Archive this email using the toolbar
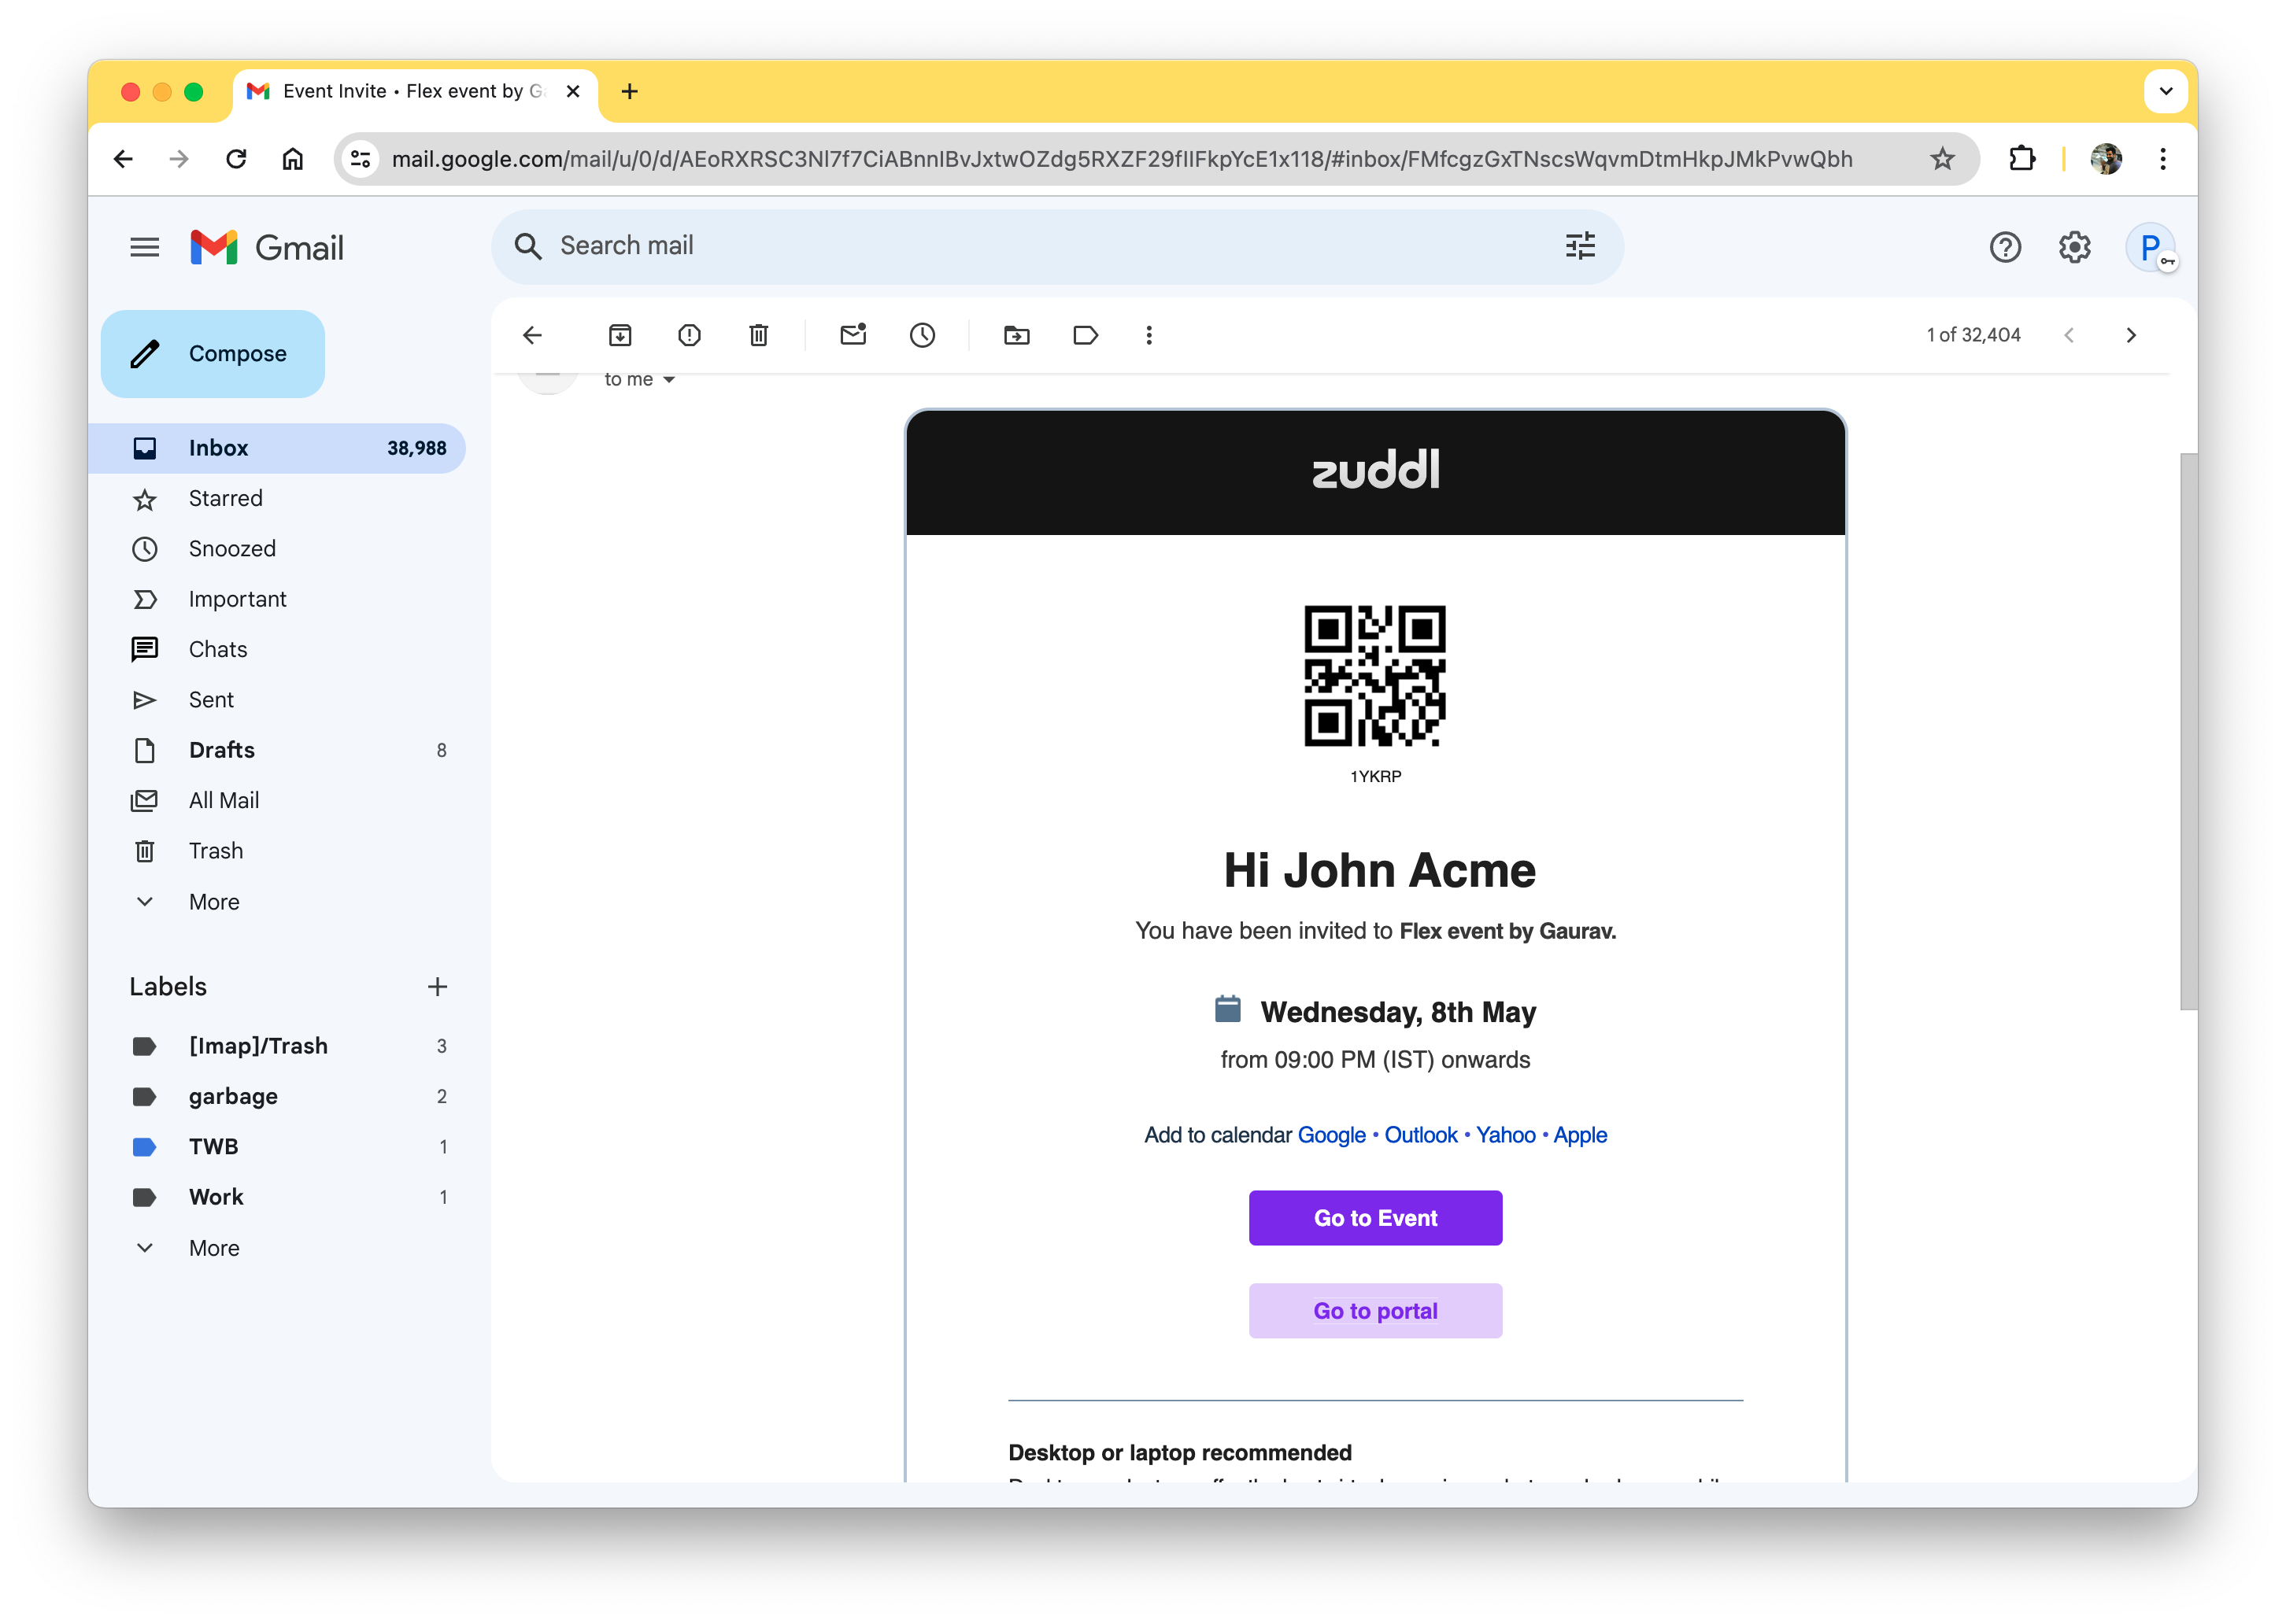The width and height of the screenshot is (2286, 1624). (x=620, y=335)
